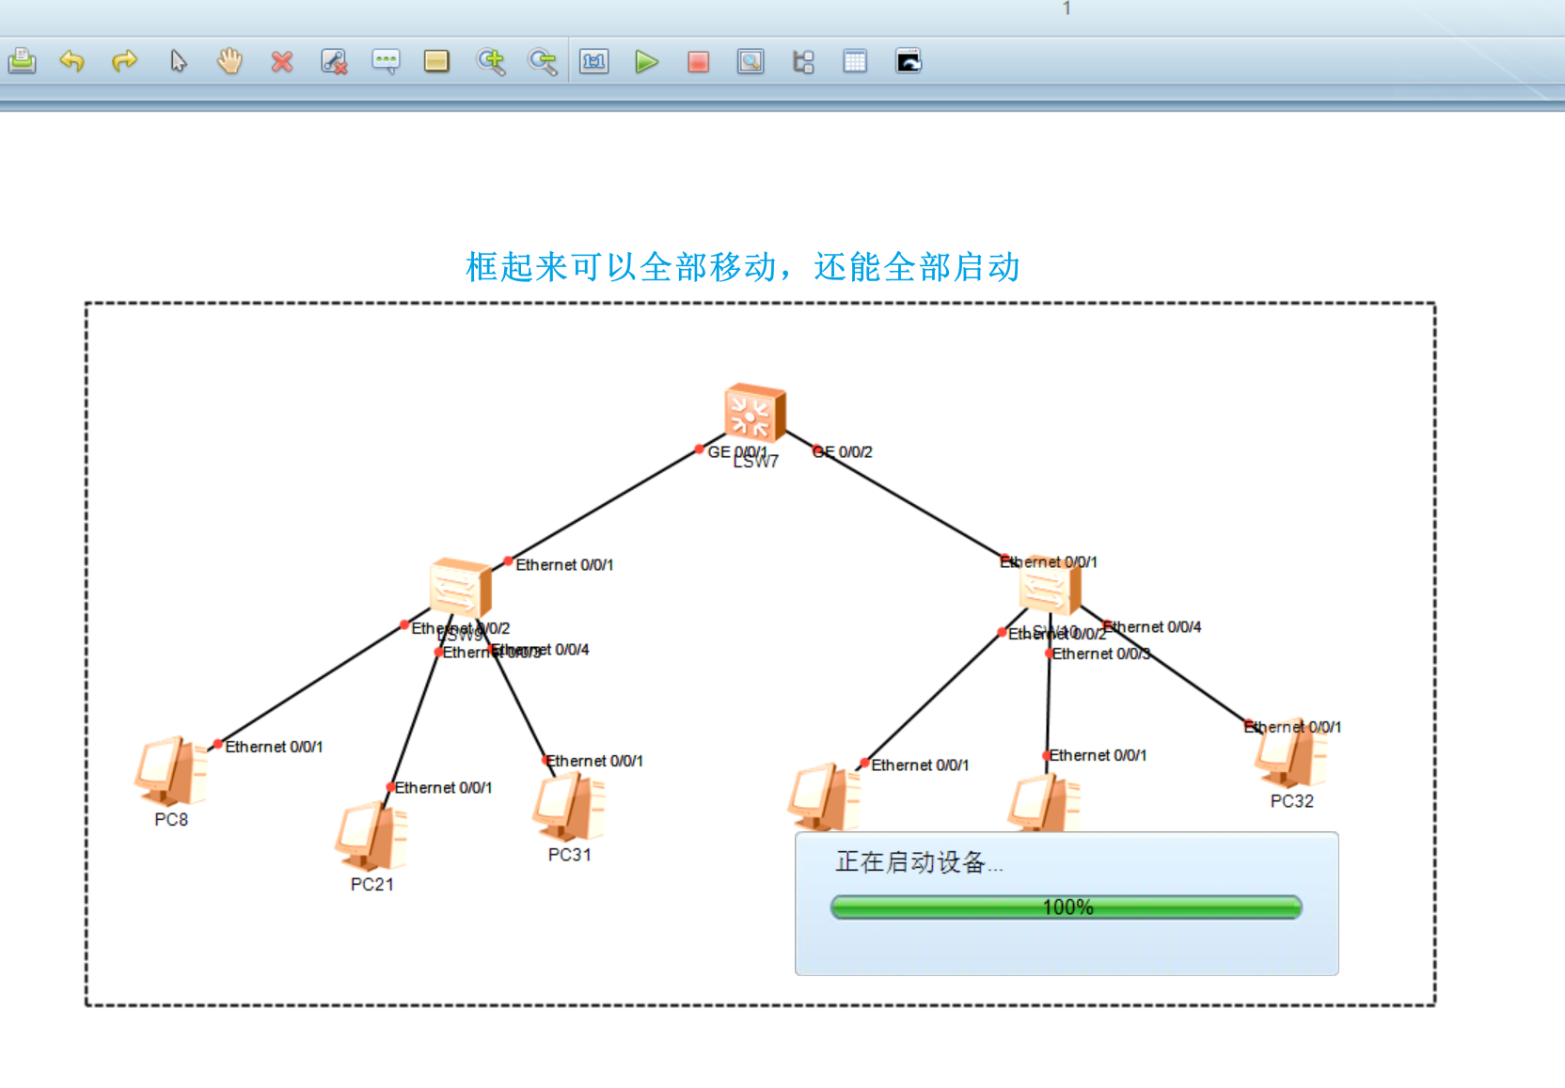Click the PC8 name label
Image resolution: width=1565 pixels, height=1088 pixels.
point(171,820)
